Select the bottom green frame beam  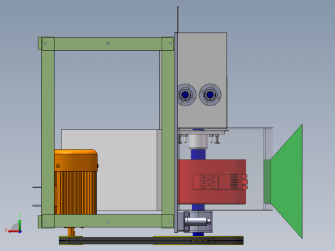[x=108, y=221]
